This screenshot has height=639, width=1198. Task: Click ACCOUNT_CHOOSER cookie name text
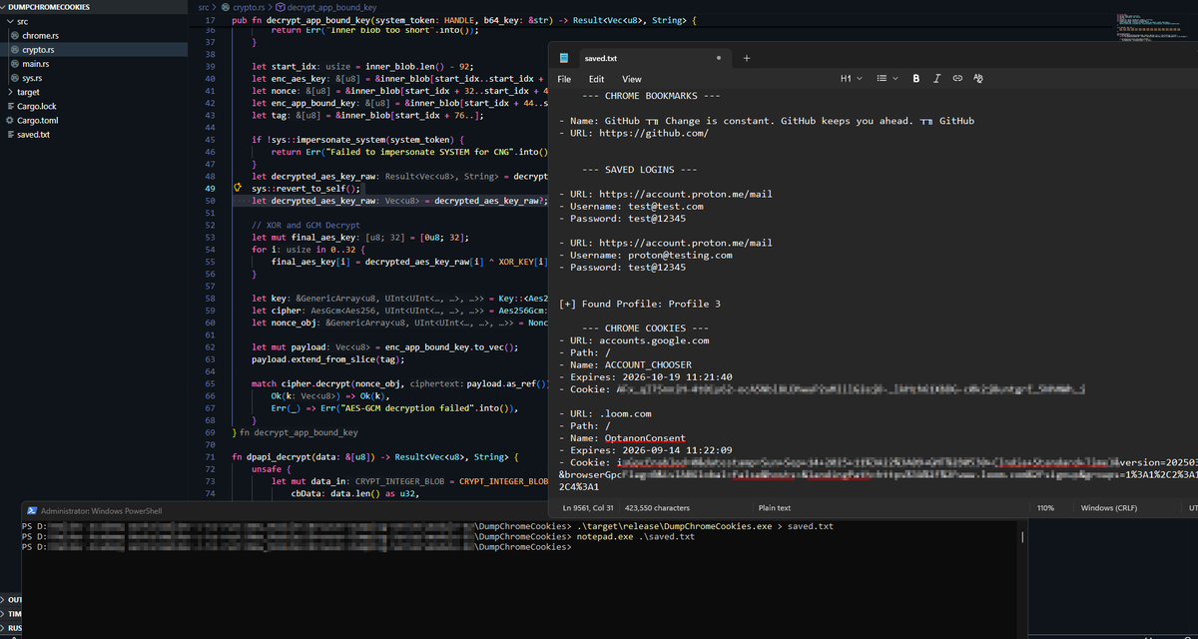[648, 364]
